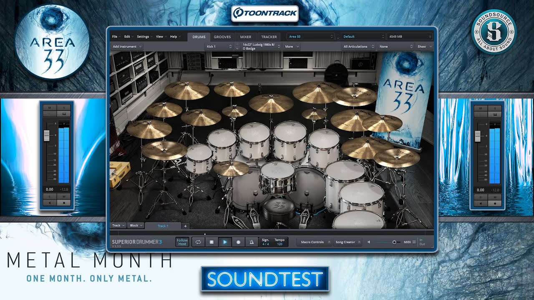Click the speaker volume icon
The width and height of the screenshot is (534, 300).
click(369, 242)
